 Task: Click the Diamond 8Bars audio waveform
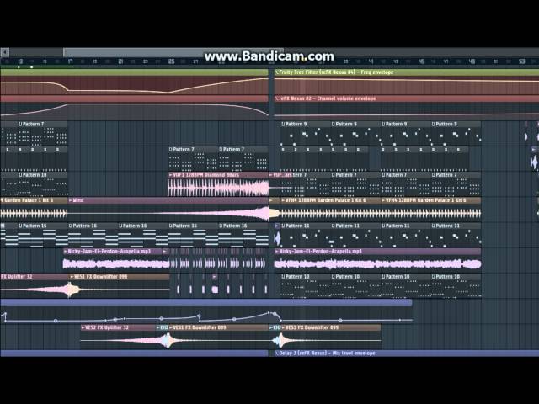(219, 188)
